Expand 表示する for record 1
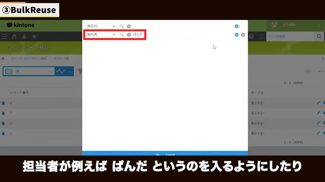The height and width of the screenshot is (182, 325). [x=258, y=133]
